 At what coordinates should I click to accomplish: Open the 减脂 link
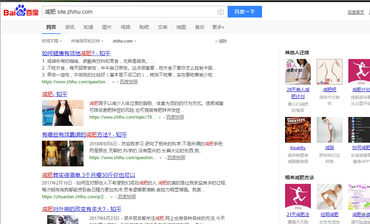click(329, 148)
